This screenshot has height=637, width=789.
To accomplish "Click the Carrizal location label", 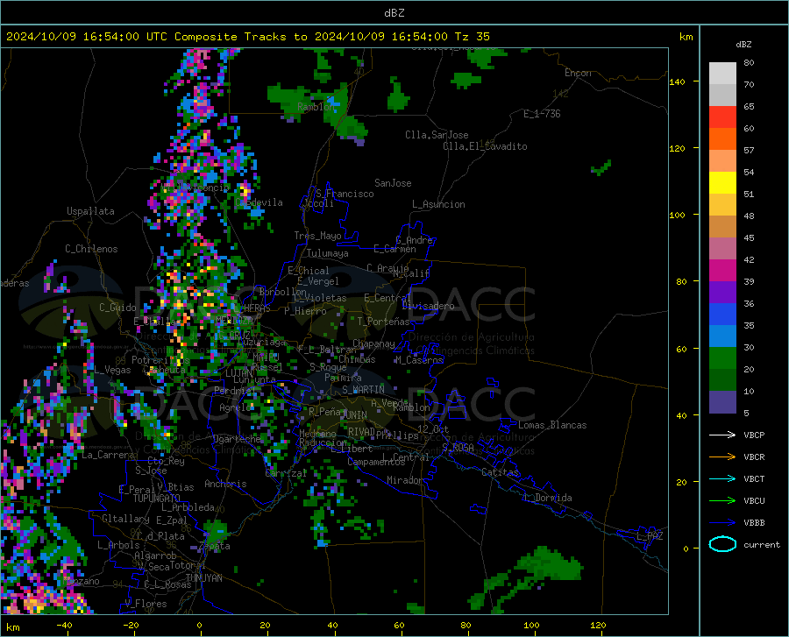I will point(286,474).
